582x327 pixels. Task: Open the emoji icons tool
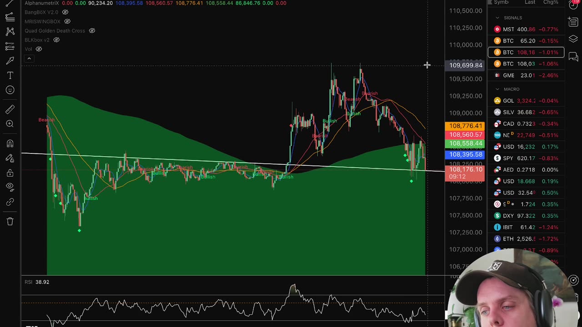(x=10, y=90)
